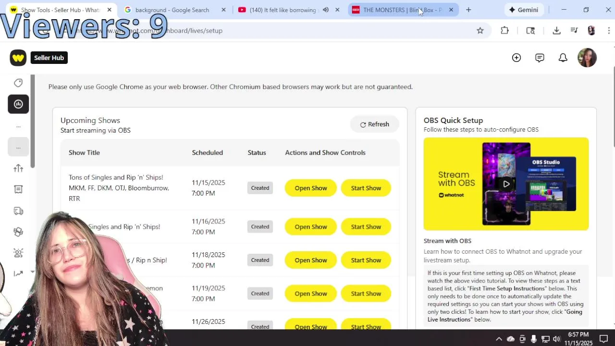Click Seller Hub label button
Screen dimensions: 615x346
click(x=49, y=58)
